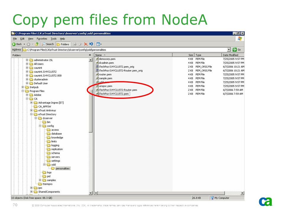Viewport: 284px width, 213px height.
Task: Select the dxadmin.pem file icon
Action: 97,63
